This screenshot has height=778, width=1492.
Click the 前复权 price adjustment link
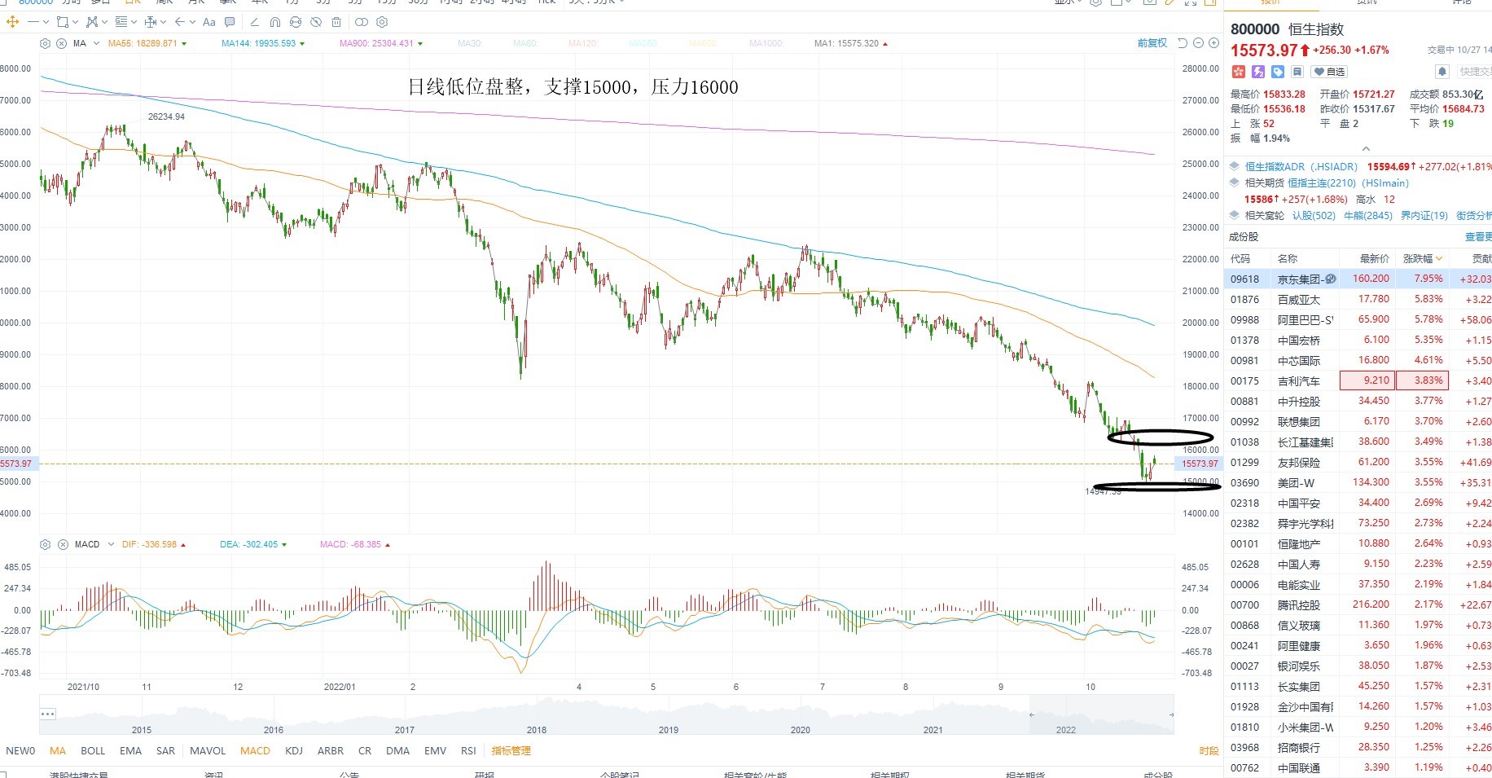pyautogui.click(x=1152, y=43)
